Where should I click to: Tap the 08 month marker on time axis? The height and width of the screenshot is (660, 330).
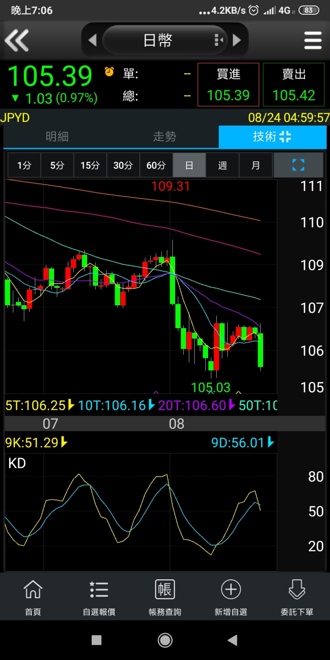tap(176, 423)
